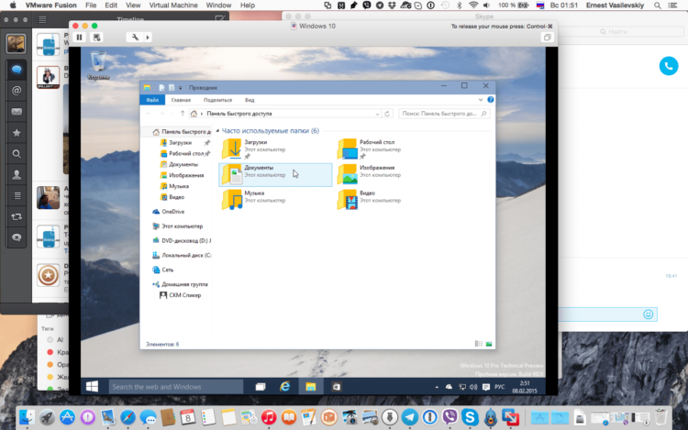
Task: Select the Загрузки folder tile
Action: click(275, 149)
